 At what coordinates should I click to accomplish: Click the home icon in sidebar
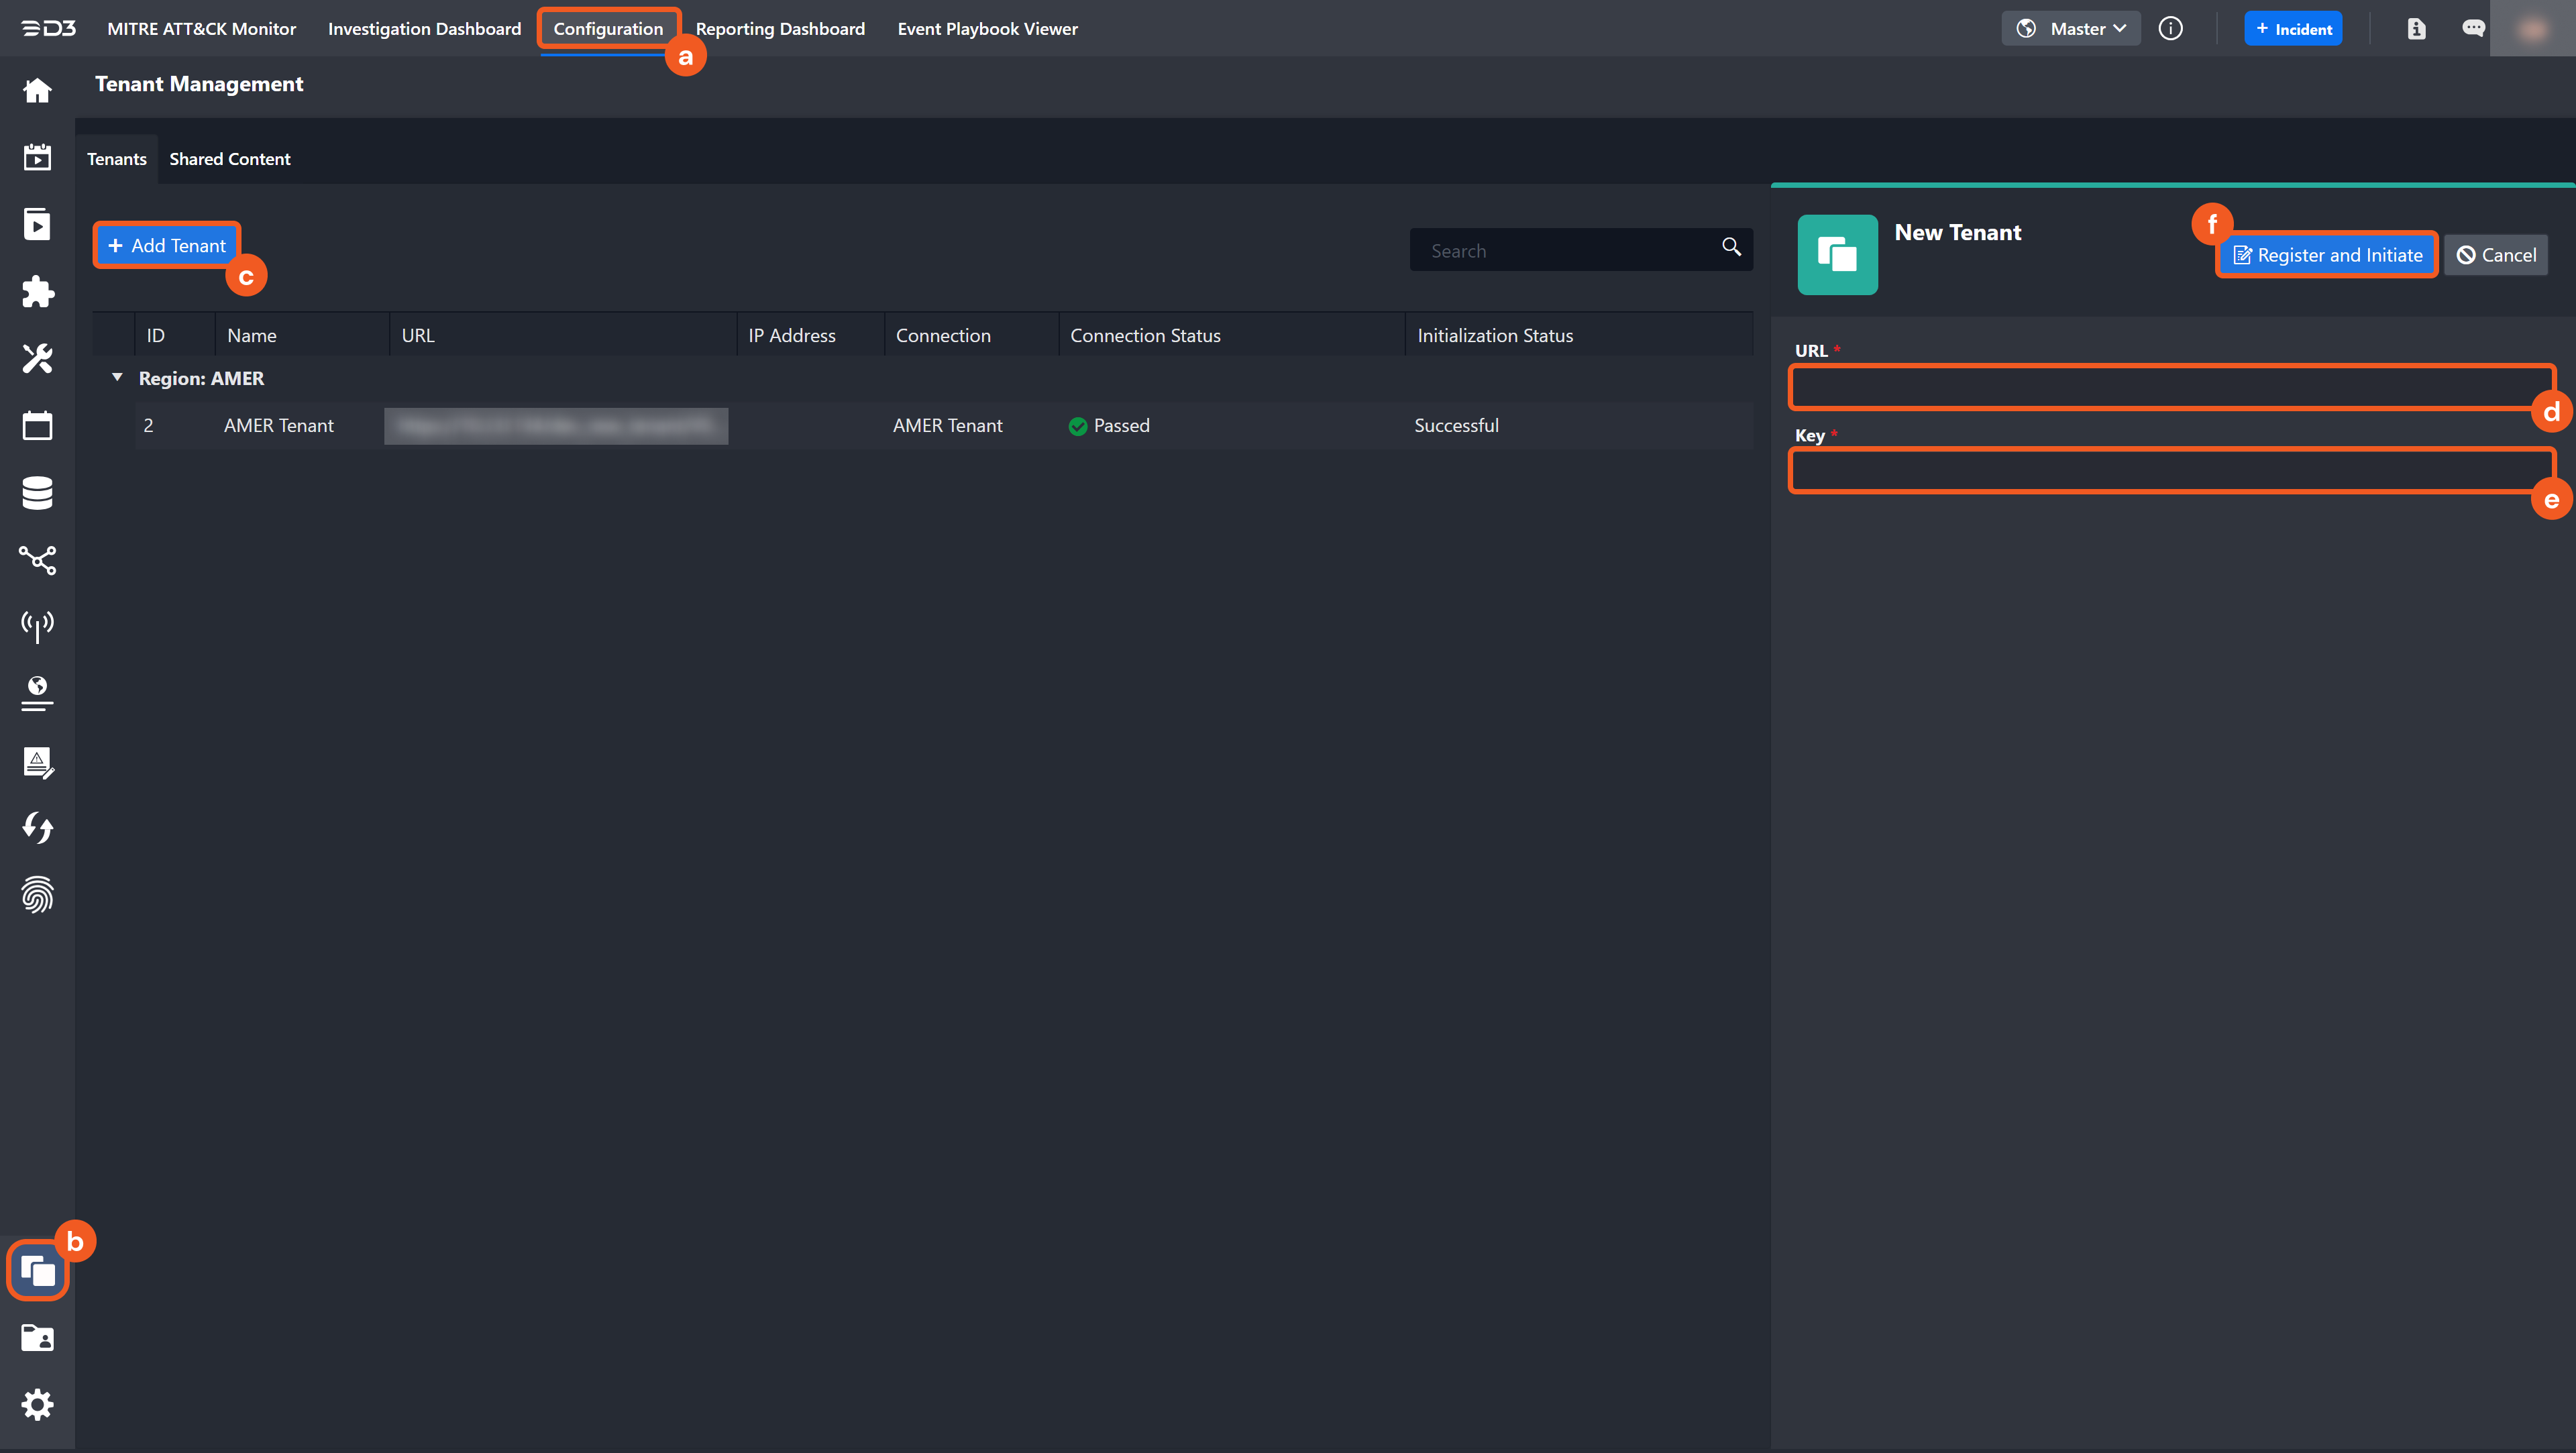coord(37,91)
